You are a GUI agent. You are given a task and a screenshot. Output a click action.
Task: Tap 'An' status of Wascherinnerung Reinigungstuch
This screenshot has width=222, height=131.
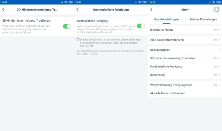(215, 85)
